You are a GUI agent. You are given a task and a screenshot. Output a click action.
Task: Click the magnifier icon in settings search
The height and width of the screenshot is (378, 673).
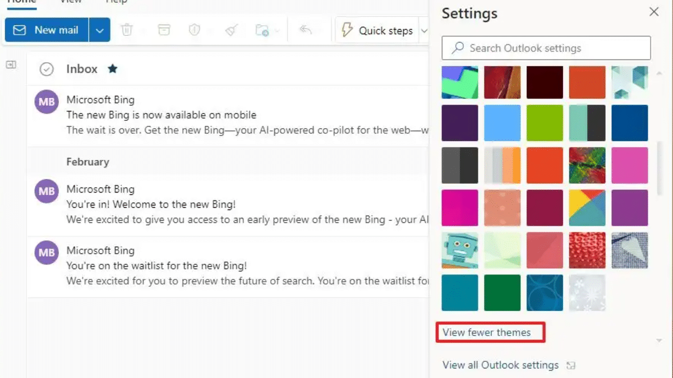click(x=458, y=48)
